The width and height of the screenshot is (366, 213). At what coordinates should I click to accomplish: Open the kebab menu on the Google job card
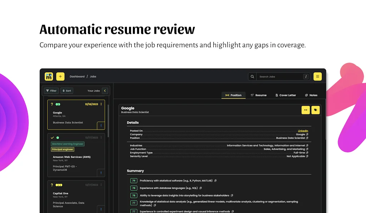click(101, 104)
